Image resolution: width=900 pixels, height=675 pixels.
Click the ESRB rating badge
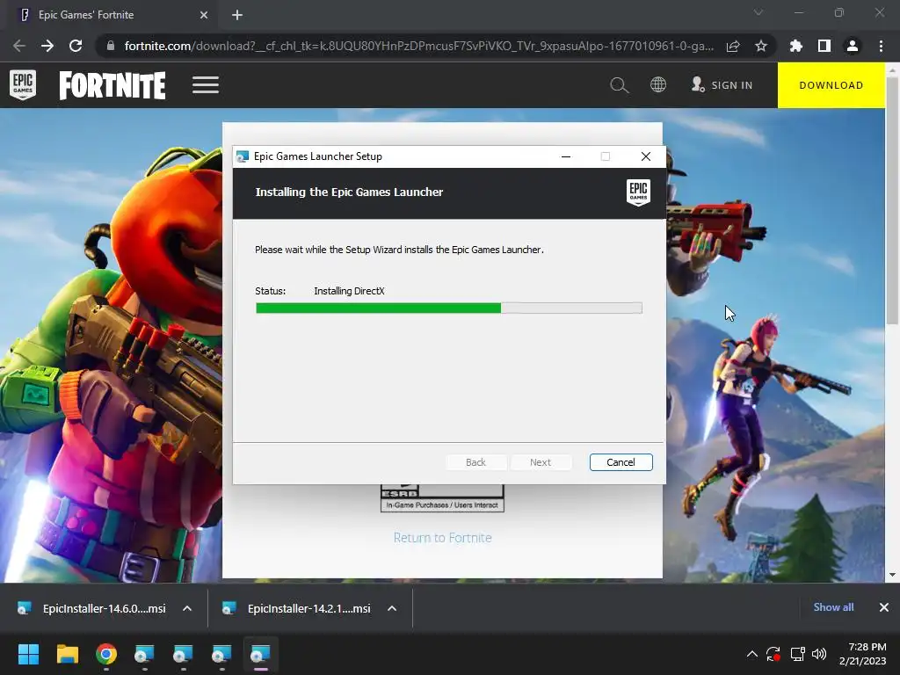coord(443,498)
